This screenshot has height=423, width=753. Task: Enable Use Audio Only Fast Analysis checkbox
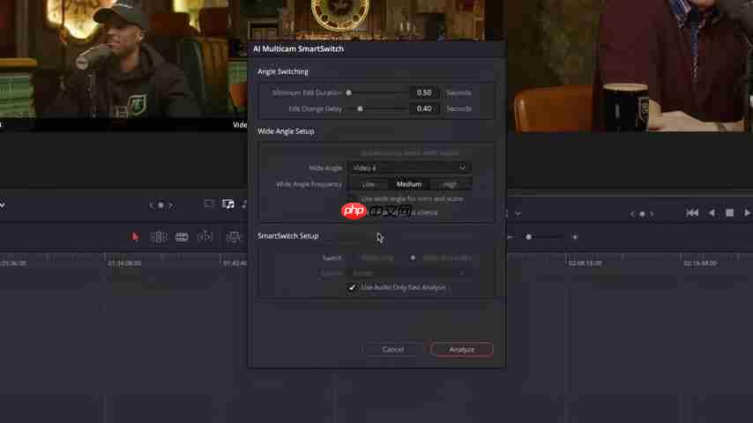pyautogui.click(x=352, y=287)
